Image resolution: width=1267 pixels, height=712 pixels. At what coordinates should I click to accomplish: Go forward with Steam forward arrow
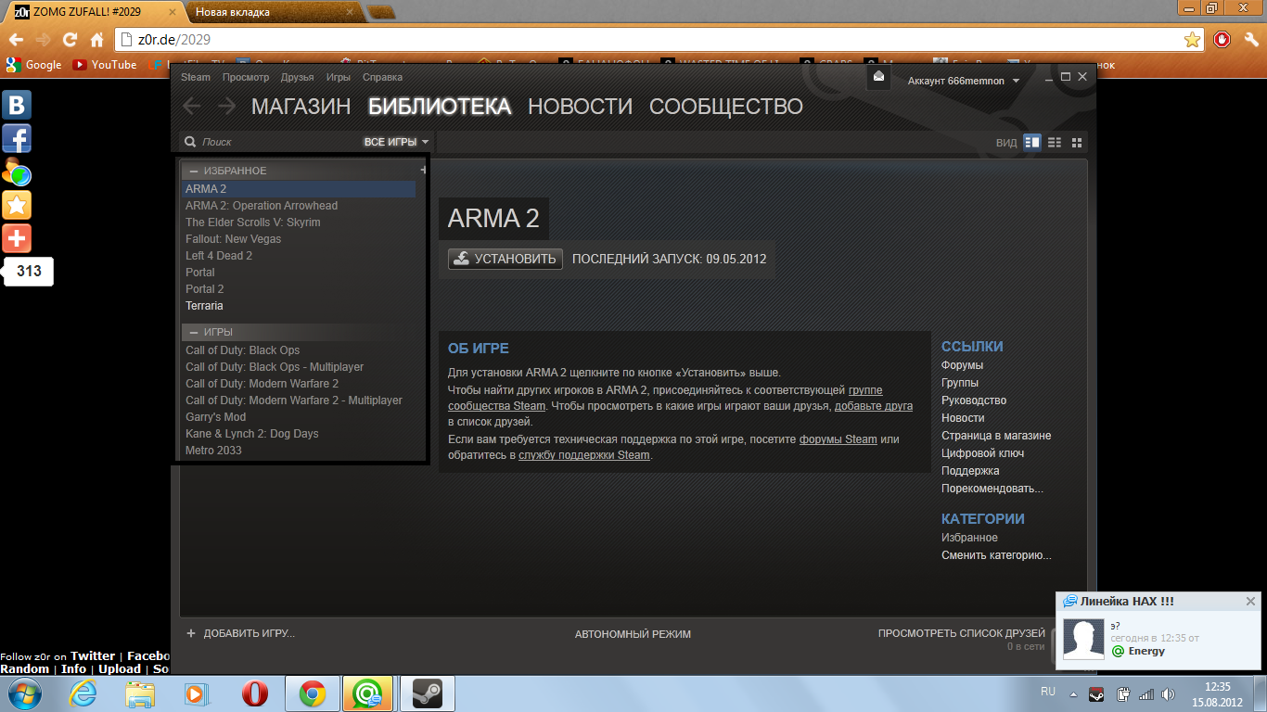[226, 106]
